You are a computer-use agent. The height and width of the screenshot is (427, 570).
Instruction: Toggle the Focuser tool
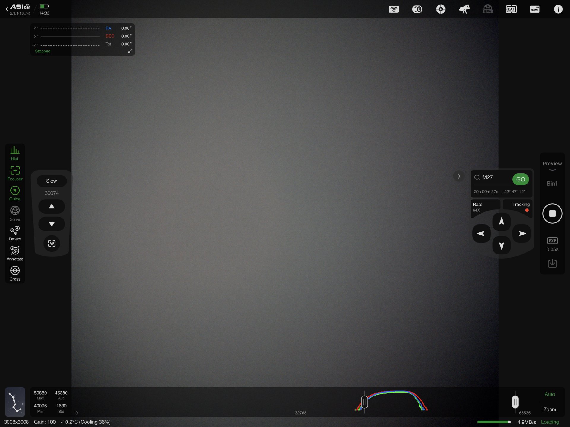[15, 173]
